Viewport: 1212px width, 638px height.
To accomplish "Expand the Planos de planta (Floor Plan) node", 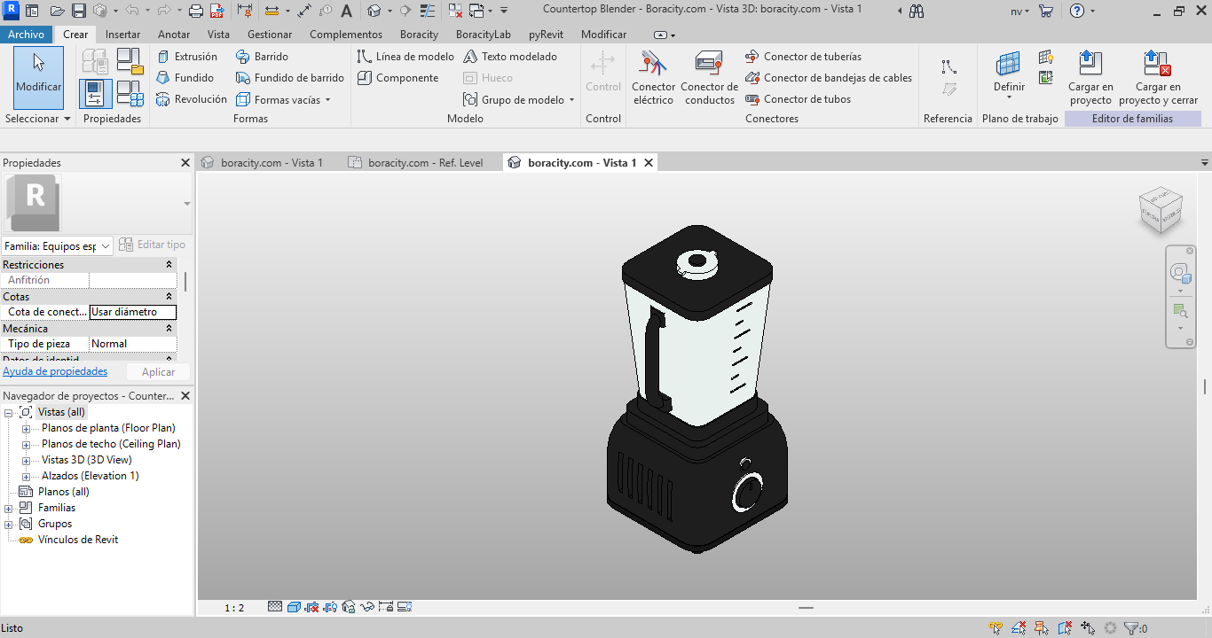I will click(x=26, y=428).
